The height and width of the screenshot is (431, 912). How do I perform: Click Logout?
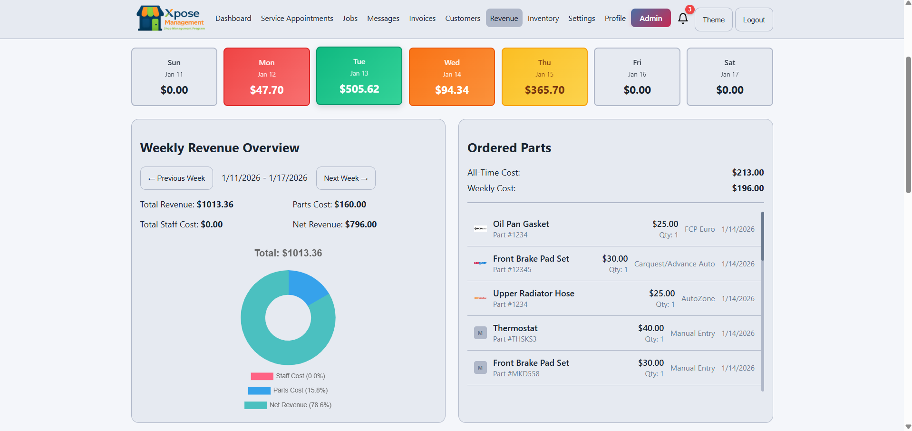[753, 20]
